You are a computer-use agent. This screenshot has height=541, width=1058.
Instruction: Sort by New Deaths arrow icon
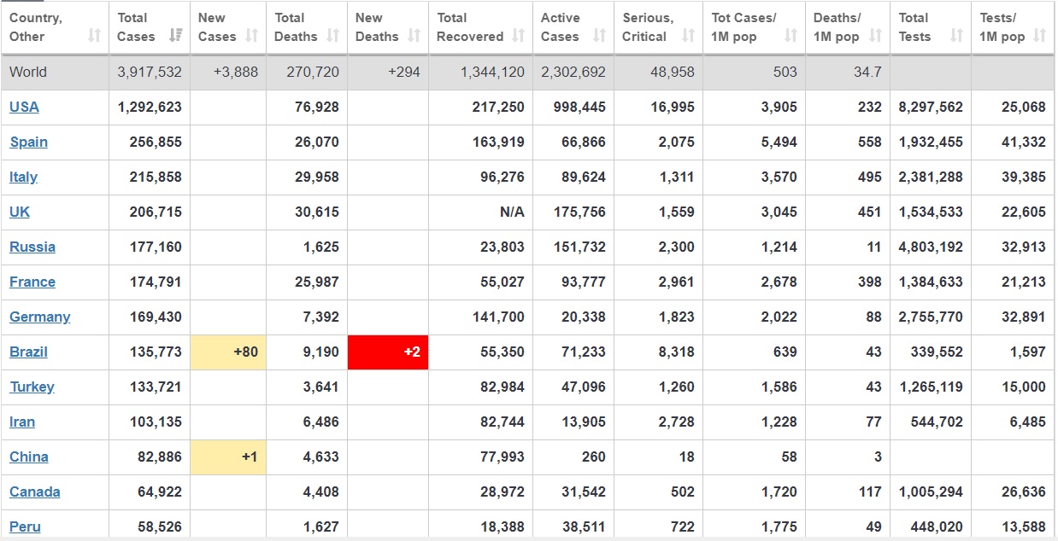point(414,36)
